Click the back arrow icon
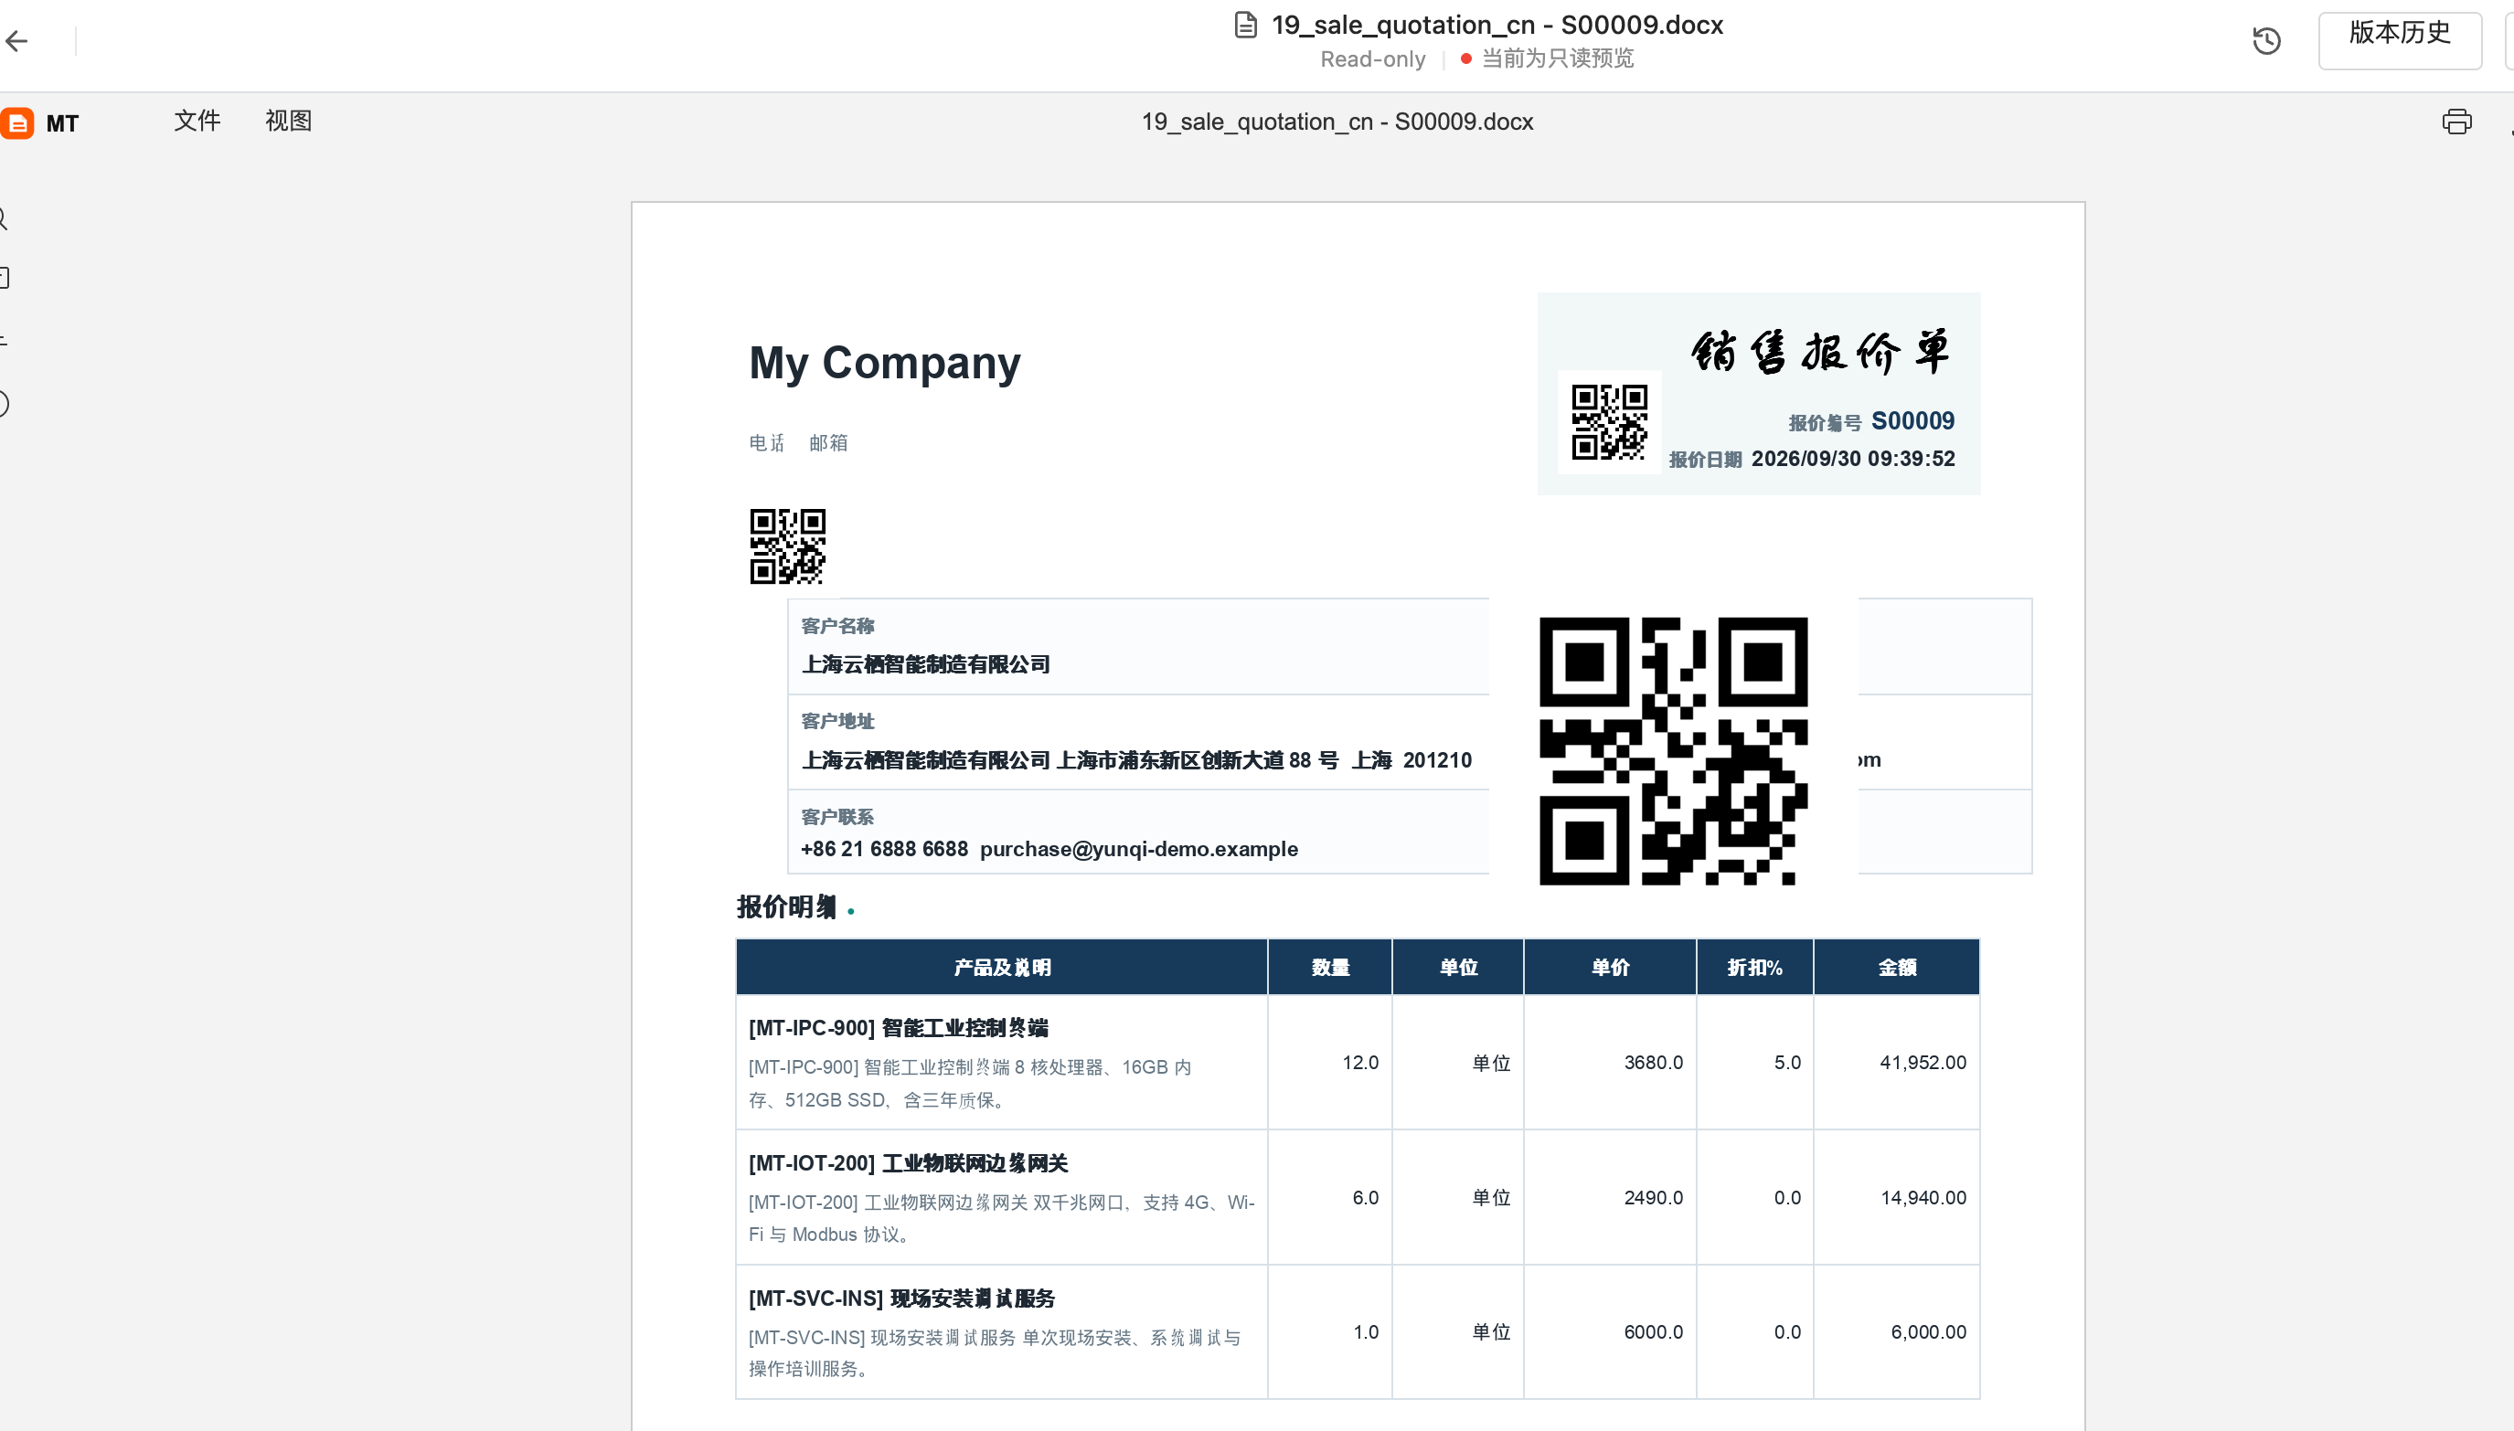The image size is (2514, 1431). (16, 40)
